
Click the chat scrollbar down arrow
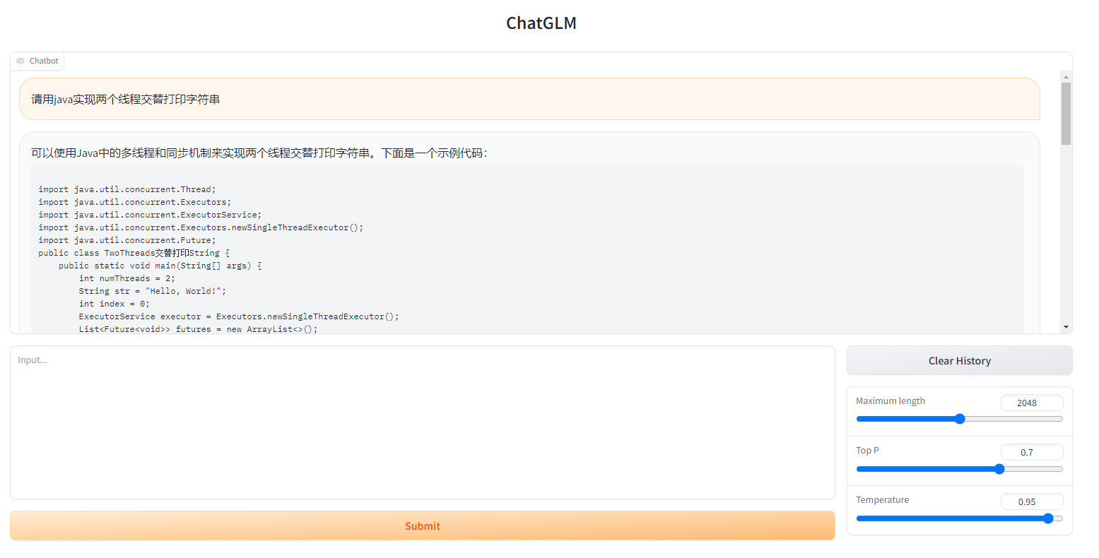[1066, 327]
